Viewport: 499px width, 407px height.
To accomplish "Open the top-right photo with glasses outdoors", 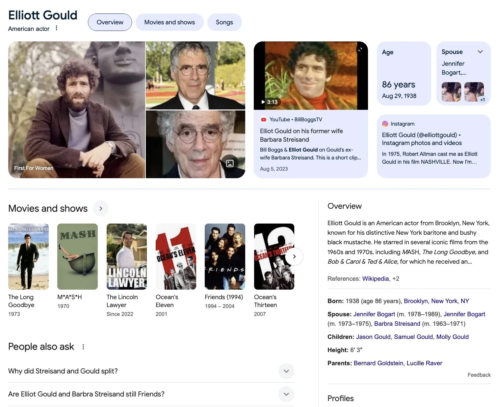I will point(196,75).
